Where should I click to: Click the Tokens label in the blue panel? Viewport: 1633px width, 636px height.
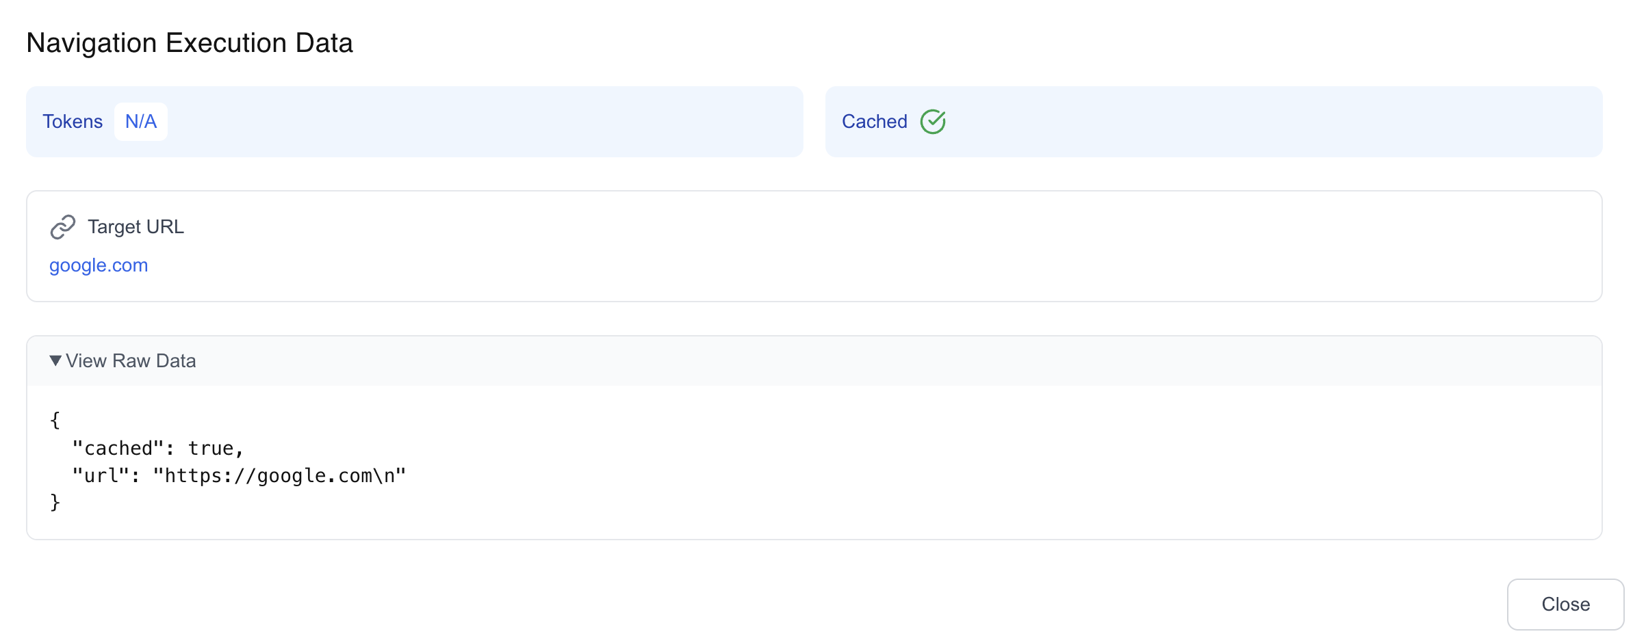[x=73, y=121]
